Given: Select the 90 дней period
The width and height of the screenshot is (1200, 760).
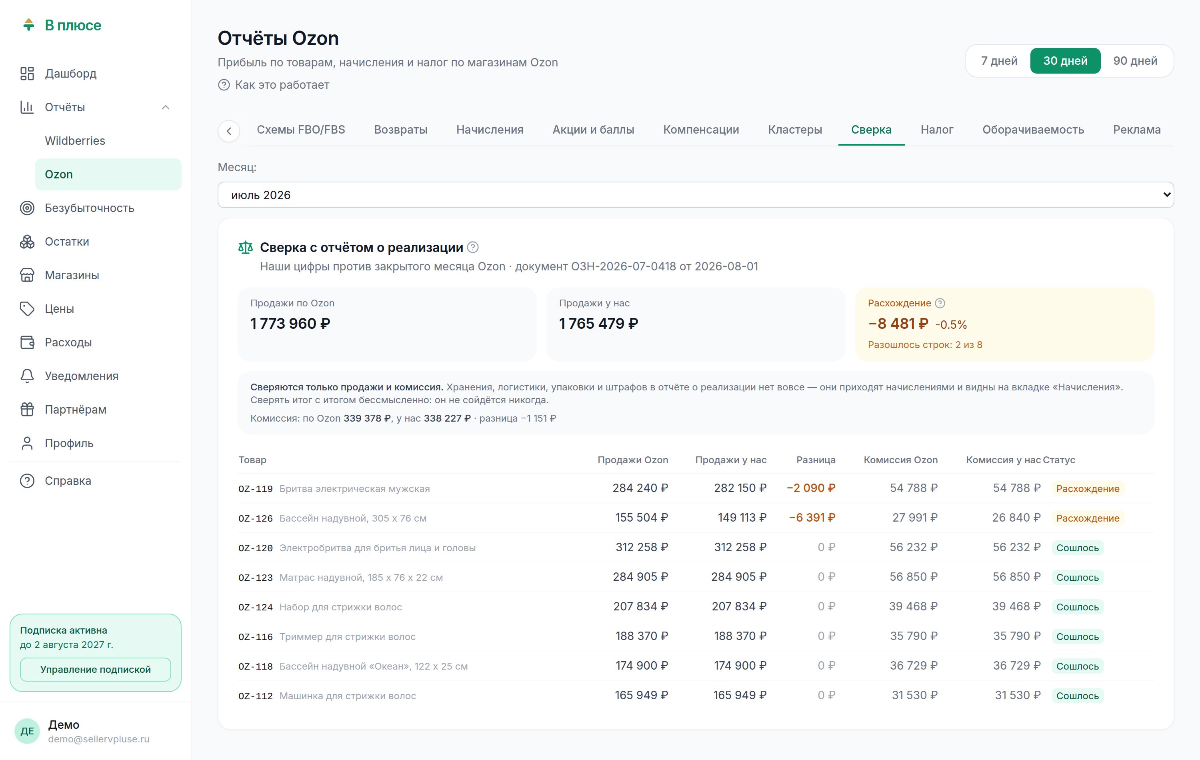Looking at the screenshot, I should [1135, 61].
